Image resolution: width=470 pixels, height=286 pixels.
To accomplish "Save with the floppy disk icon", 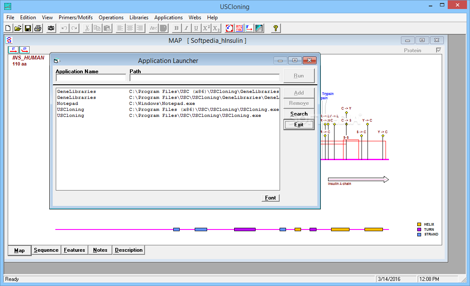I will 28,28.
